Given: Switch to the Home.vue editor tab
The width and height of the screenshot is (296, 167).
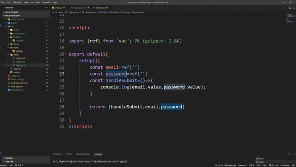Looking at the screenshot, I should click(x=101, y=8).
